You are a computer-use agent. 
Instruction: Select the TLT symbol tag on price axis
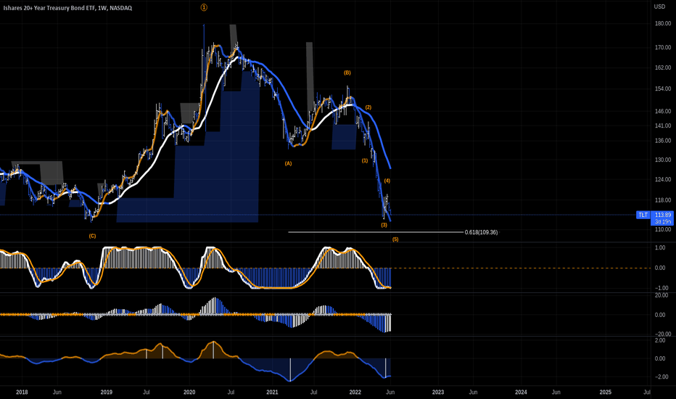[x=643, y=215]
